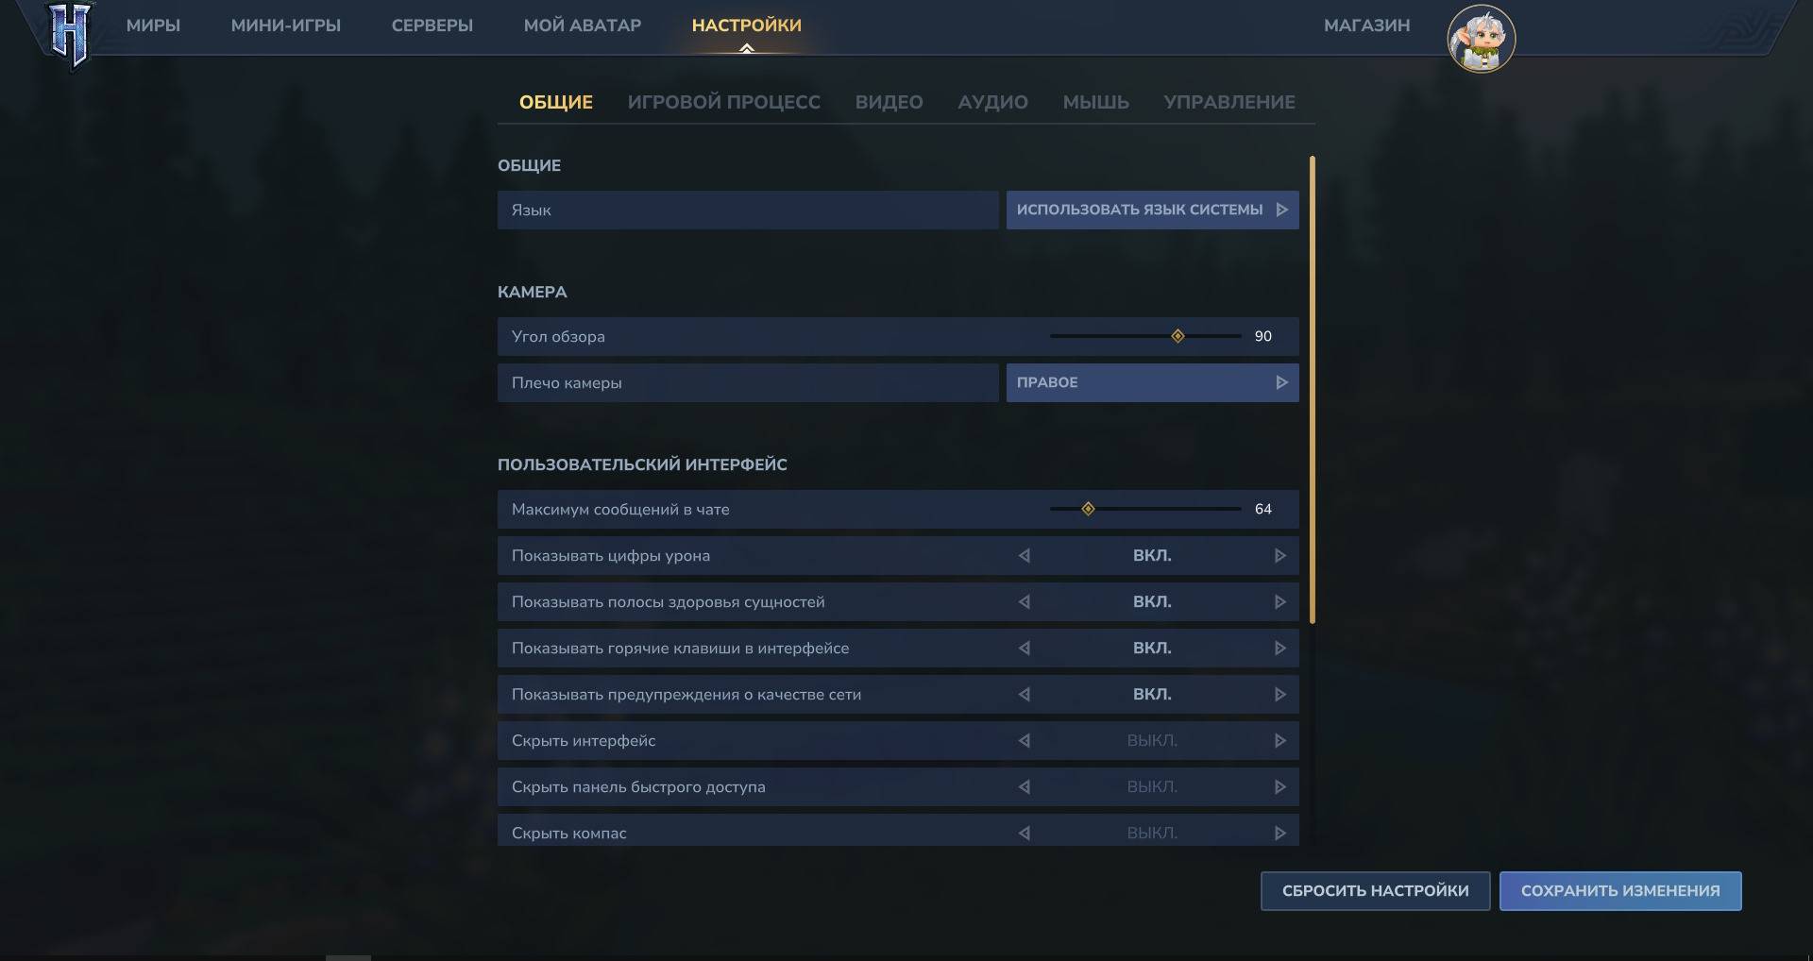
Task: Click the settings list vertical scrollbar
Action: (x=1312, y=389)
